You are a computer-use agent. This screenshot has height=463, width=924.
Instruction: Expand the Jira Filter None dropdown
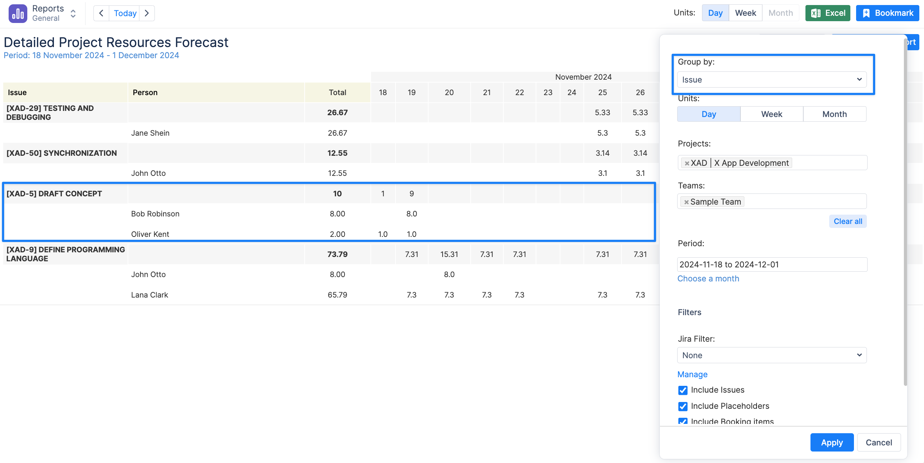coord(772,355)
